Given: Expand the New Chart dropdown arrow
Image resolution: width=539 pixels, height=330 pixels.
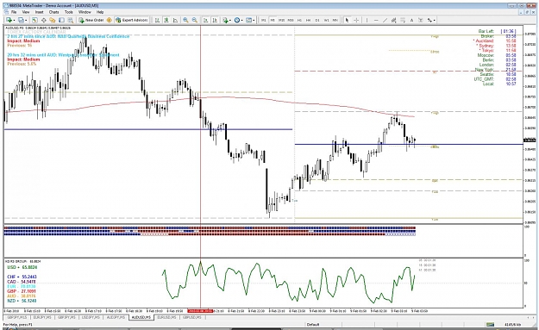Looking at the screenshot, I should [x=14, y=21].
